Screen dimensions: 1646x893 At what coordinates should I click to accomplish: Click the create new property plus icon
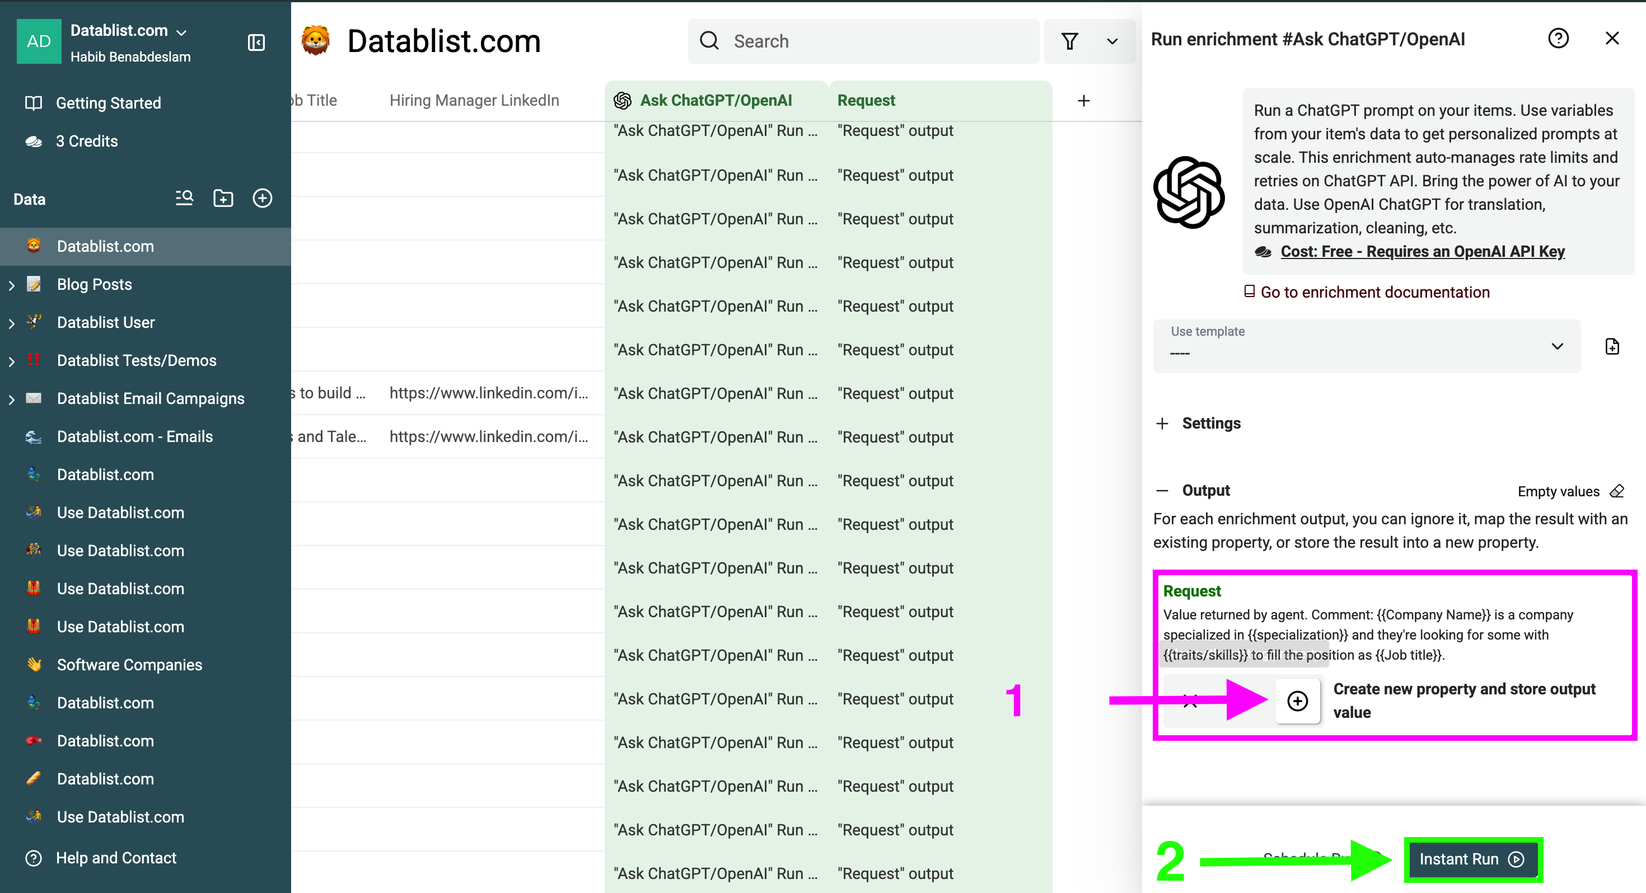point(1297,701)
